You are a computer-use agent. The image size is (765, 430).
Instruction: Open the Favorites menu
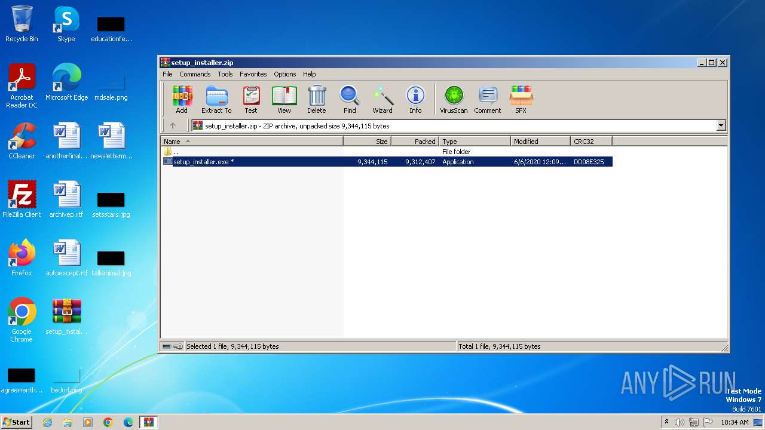point(253,74)
